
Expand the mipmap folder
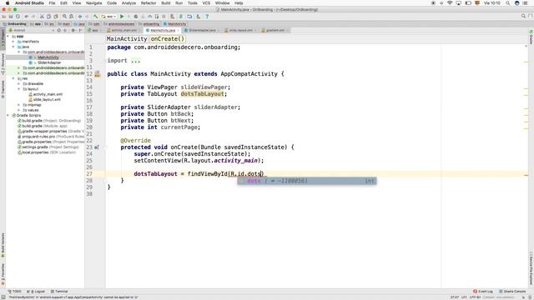[x=19, y=105]
